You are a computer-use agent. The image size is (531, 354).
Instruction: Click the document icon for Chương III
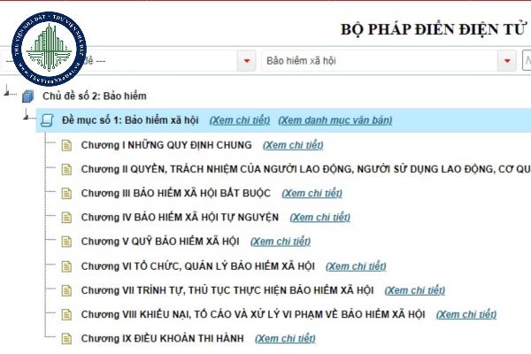click(x=66, y=194)
